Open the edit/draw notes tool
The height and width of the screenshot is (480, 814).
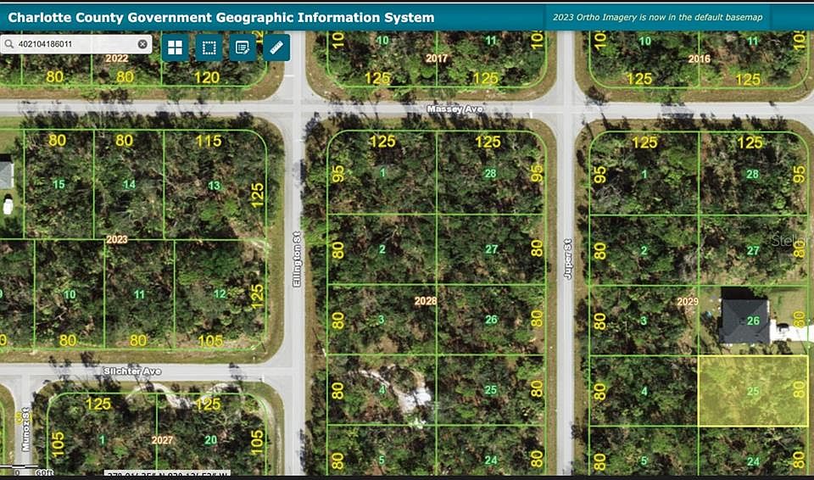pos(243,47)
